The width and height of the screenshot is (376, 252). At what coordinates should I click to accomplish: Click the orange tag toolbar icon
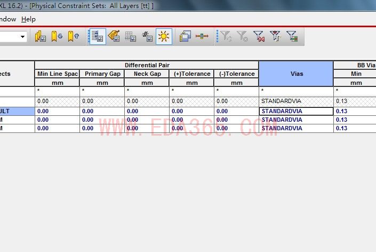click(x=114, y=36)
